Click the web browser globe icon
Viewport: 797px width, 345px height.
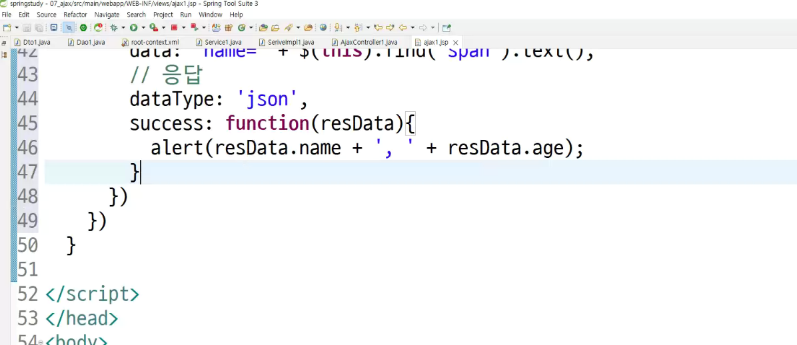tap(323, 27)
